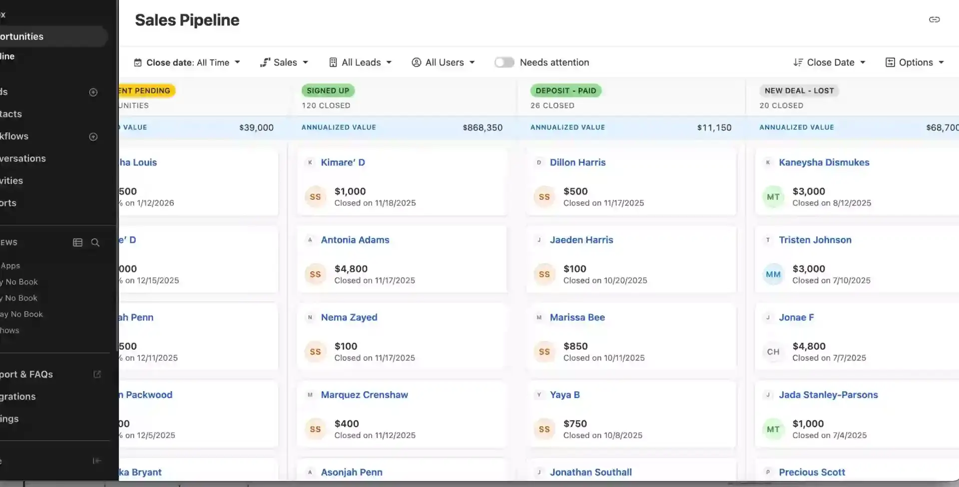Open the Jaeden Harris opportunity
This screenshot has width=959, height=487.
click(581, 240)
